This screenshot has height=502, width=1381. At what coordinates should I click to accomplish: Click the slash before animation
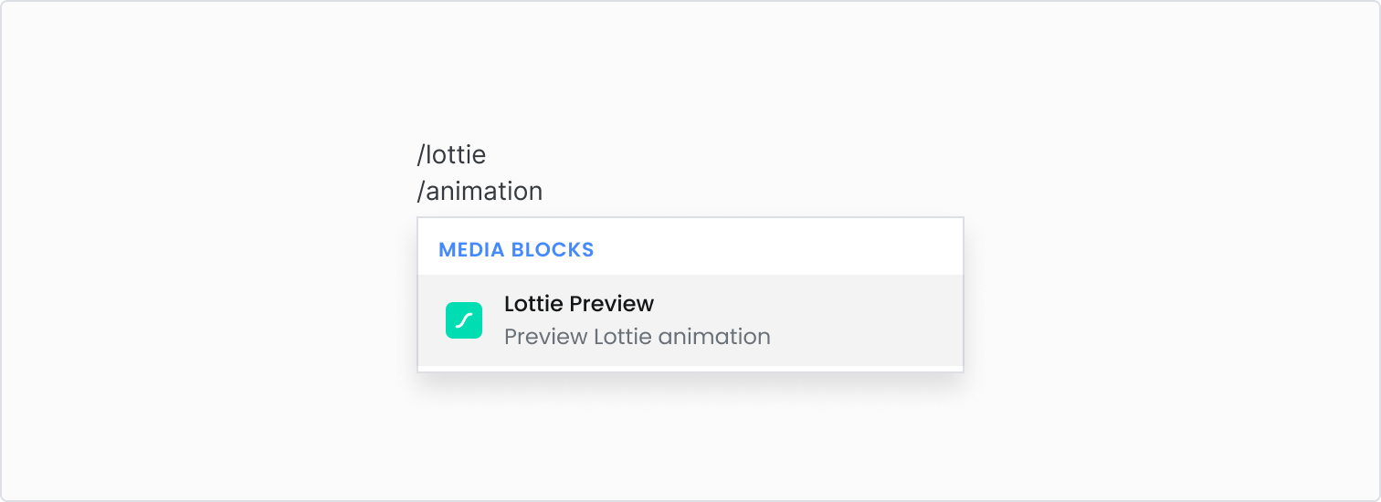pyautogui.click(x=421, y=192)
